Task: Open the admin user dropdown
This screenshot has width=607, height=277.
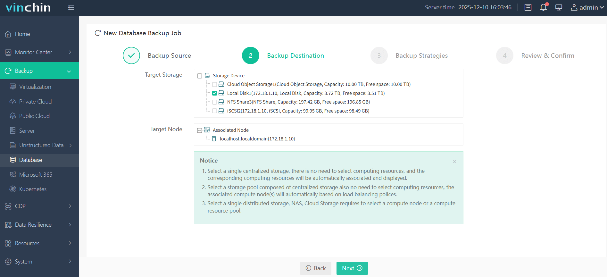Action: coord(587,7)
